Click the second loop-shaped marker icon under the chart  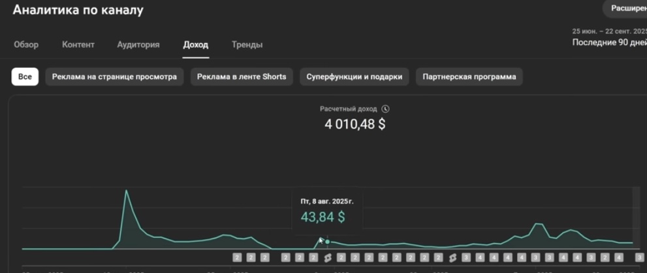(x=452, y=258)
